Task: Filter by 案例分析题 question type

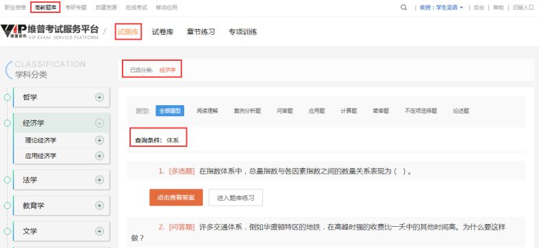Action: pyautogui.click(x=247, y=111)
